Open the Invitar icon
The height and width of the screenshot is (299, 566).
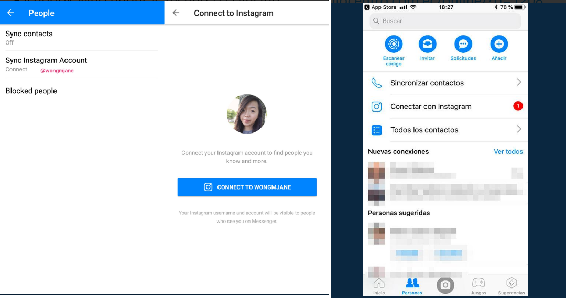[x=427, y=44]
